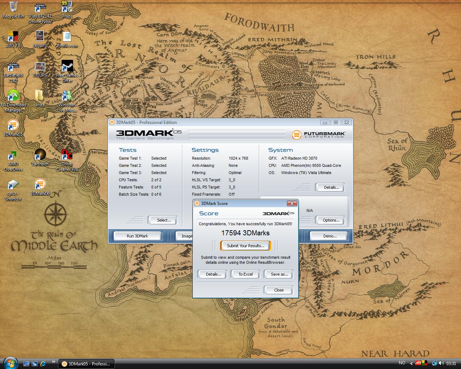Click the Filtering value Optimal
Screen dimensions: 461x369
coord(235,173)
